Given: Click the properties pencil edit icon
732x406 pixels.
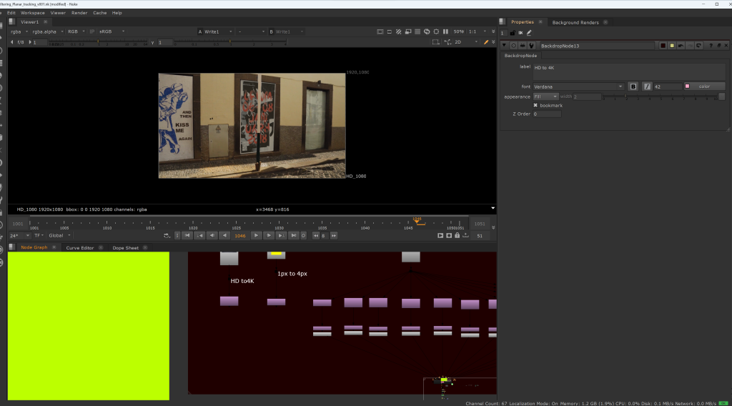Looking at the screenshot, I should click(x=529, y=33).
